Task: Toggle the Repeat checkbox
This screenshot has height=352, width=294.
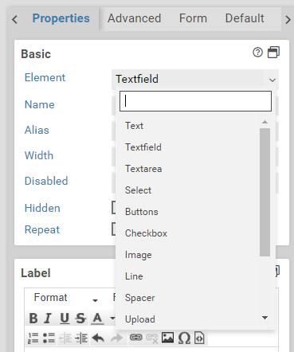Action: click(114, 229)
